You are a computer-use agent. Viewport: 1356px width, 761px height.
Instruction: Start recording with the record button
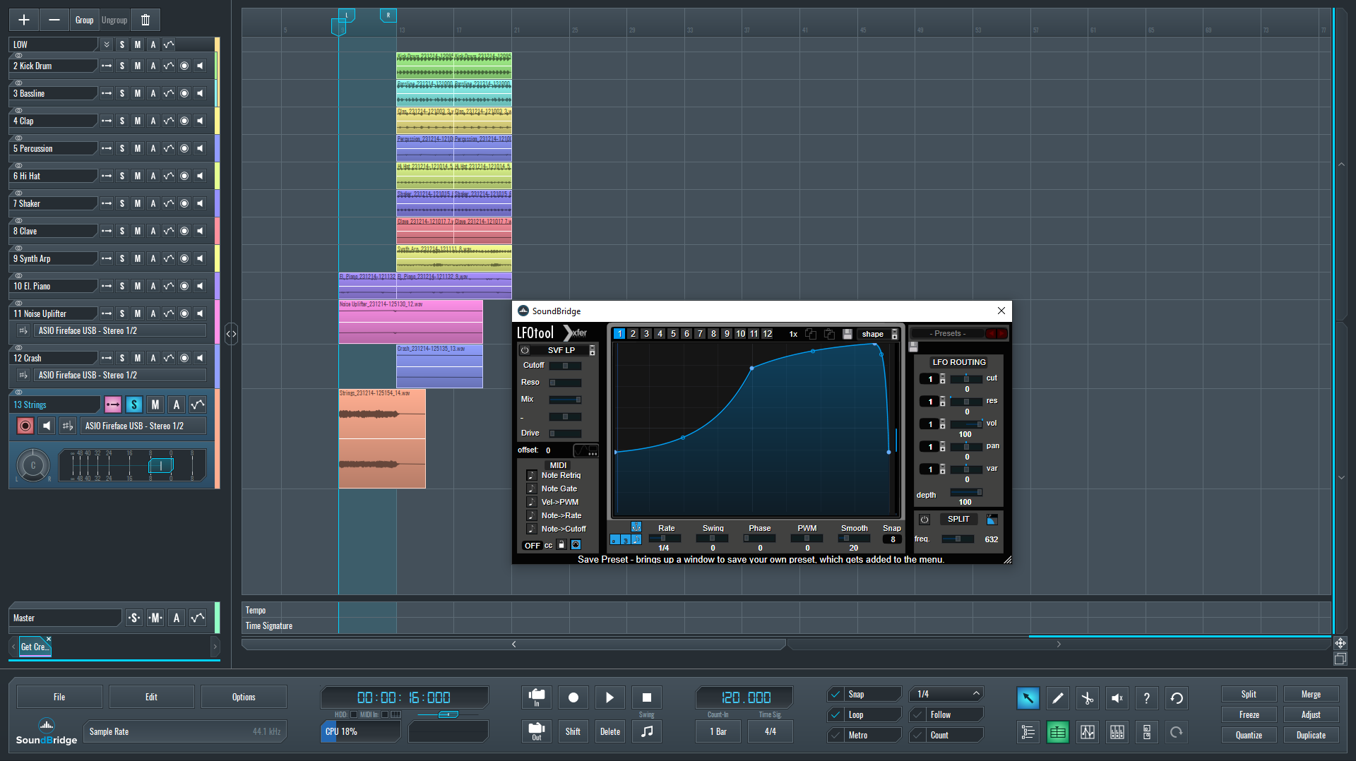573,697
